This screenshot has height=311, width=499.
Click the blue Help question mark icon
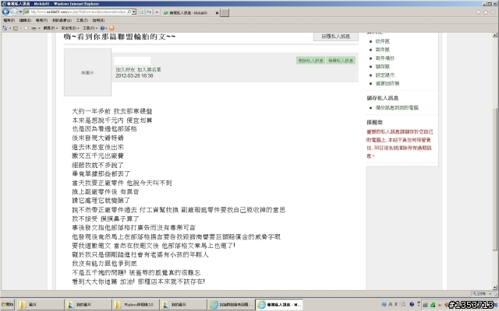[102, 28]
